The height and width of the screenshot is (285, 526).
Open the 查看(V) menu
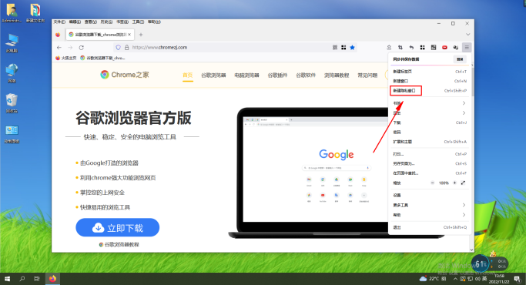coord(91,22)
